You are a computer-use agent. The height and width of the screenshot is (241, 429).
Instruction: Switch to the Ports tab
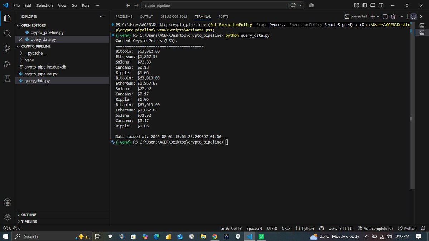coord(223,16)
